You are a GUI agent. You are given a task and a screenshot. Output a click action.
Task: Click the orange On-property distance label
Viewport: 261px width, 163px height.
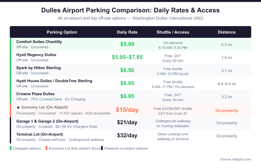227,111
